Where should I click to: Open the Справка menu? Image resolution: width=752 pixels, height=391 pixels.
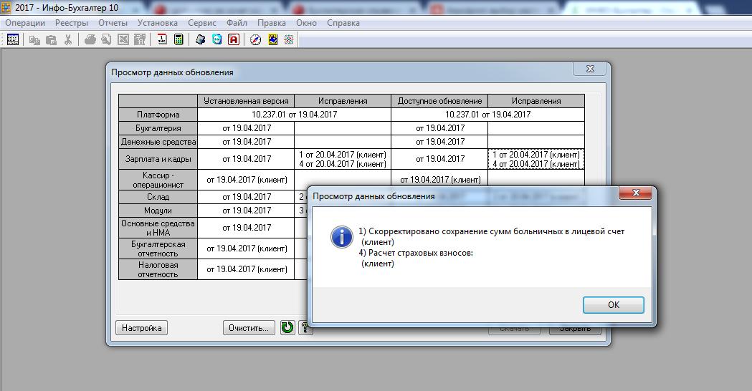[x=343, y=23]
